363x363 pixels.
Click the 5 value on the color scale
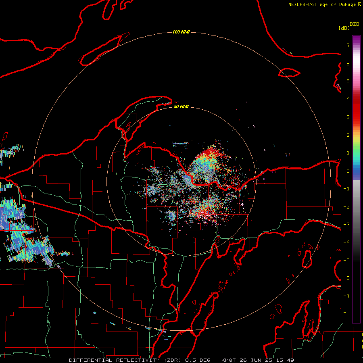[348, 81]
